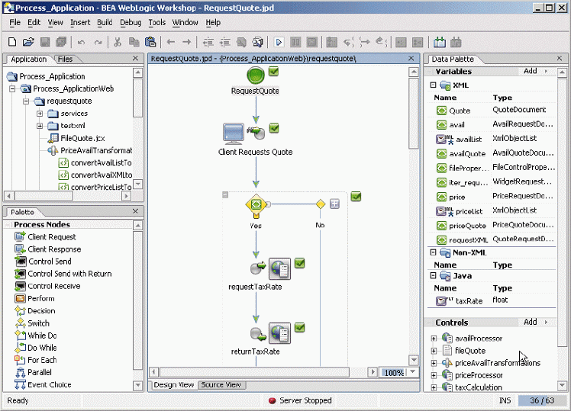Select the Yes/No decision diamond node

coord(256,205)
